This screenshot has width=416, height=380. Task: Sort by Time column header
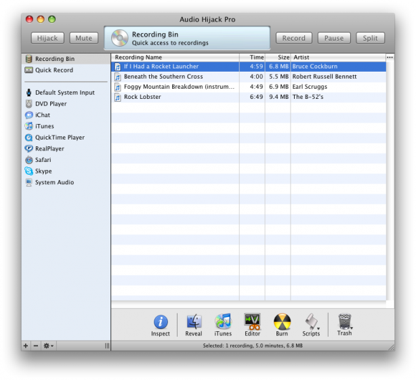[252, 58]
